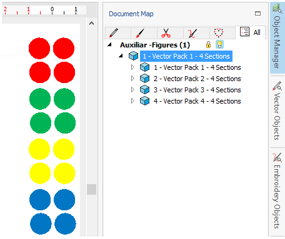The width and height of the screenshot is (285, 239).
Task: Toggle the lightbulb visibility on Auxiliar -Figures
Action: pos(219,44)
